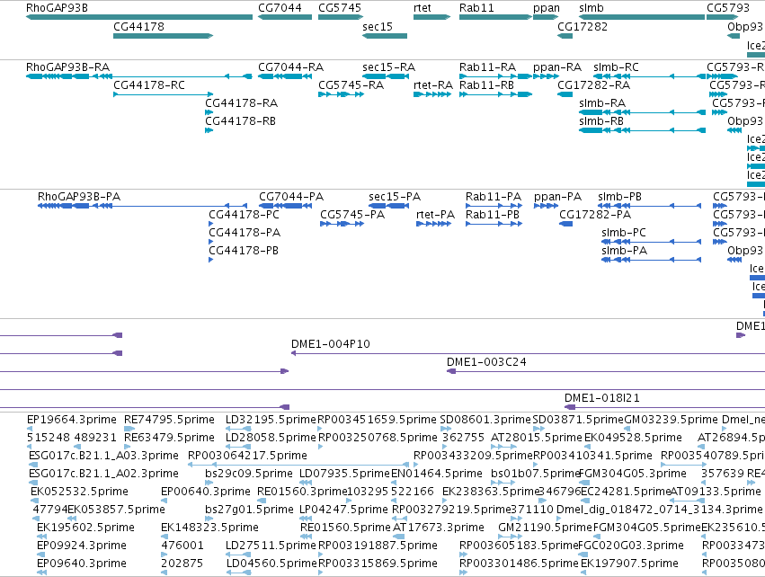Select transcript CG44178-RA

tap(209, 112)
